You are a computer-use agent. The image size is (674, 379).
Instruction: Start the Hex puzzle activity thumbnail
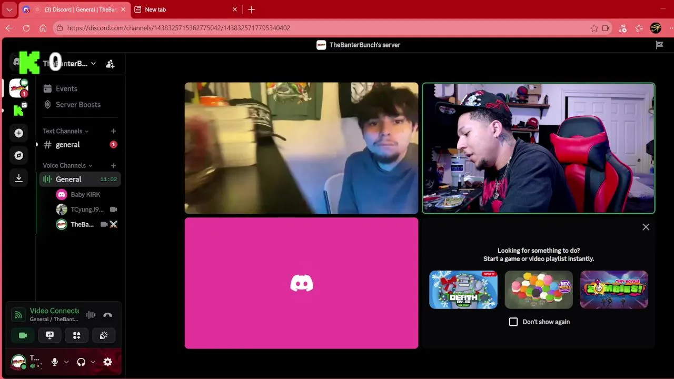coord(539,290)
